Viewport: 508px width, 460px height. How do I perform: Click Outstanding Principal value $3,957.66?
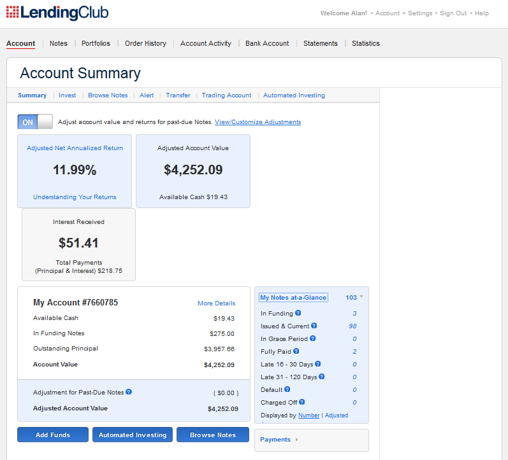click(219, 349)
